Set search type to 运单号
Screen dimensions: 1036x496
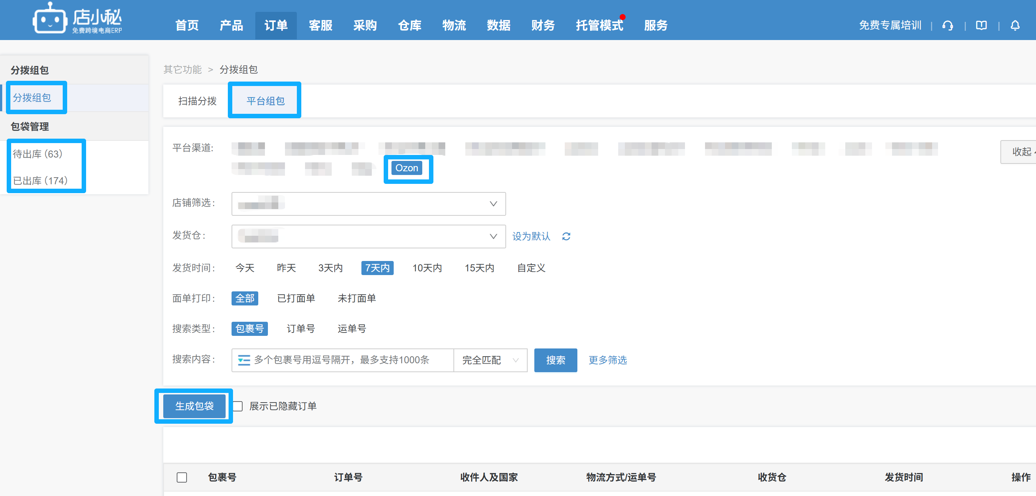pos(352,329)
